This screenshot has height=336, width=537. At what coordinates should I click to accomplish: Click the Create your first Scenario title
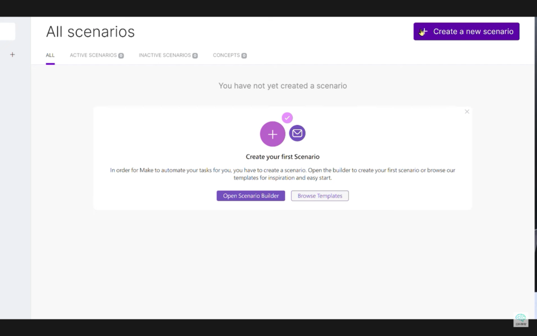[282, 157]
